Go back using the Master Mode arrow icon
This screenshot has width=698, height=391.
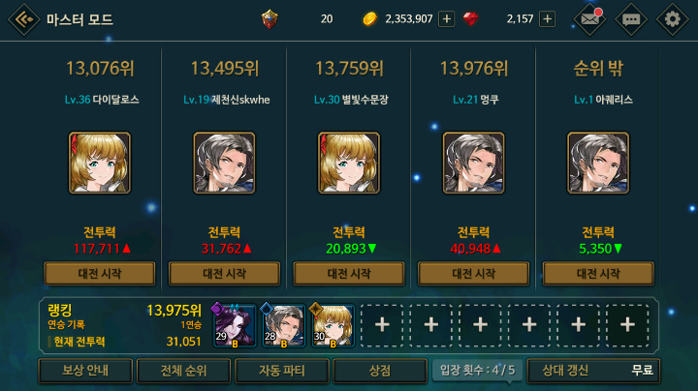[x=23, y=19]
